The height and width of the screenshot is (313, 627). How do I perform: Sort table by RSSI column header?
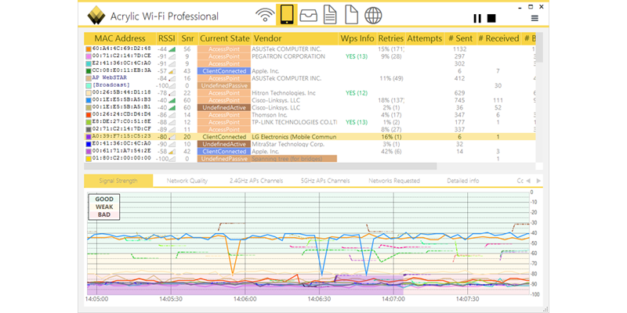tap(166, 38)
